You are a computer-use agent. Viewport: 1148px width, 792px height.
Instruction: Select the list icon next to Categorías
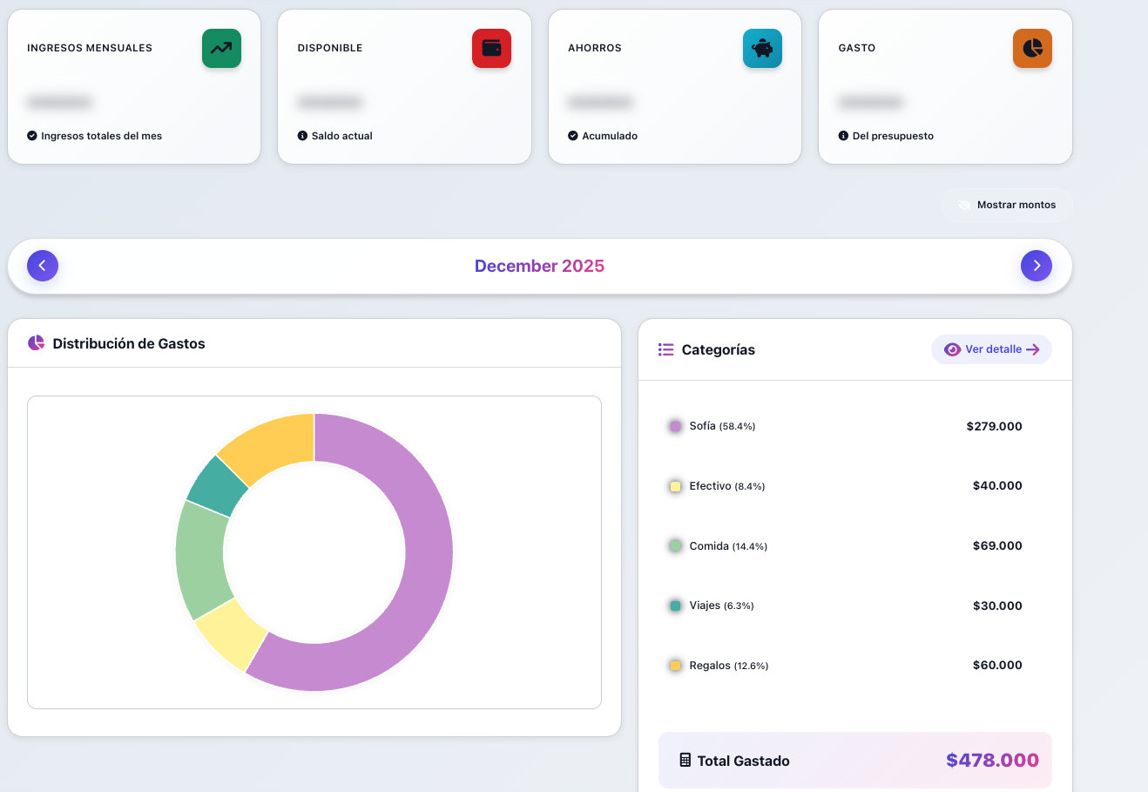pos(665,349)
